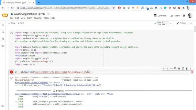Screen dimensions: 196x110
Task: Click the Share button
Action: coord(175,16)
